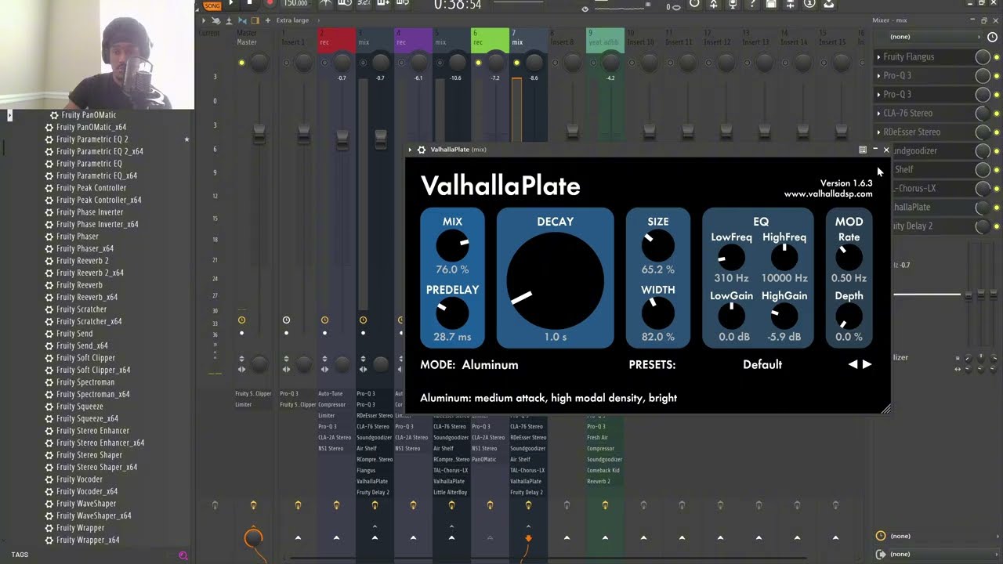The height and width of the screenshot is (564, 1003).
Task: Click the microphone recording toolbar icon
Action: [733, 4]
